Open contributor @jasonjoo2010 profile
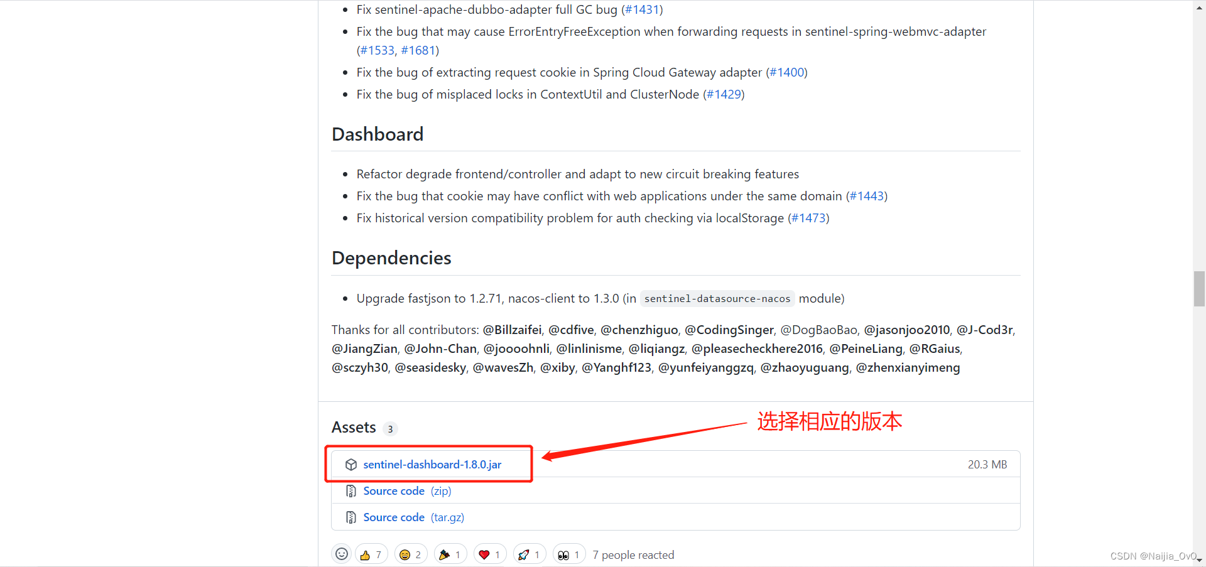Viewport: 1206px width, 567px height. coord(907,330)
